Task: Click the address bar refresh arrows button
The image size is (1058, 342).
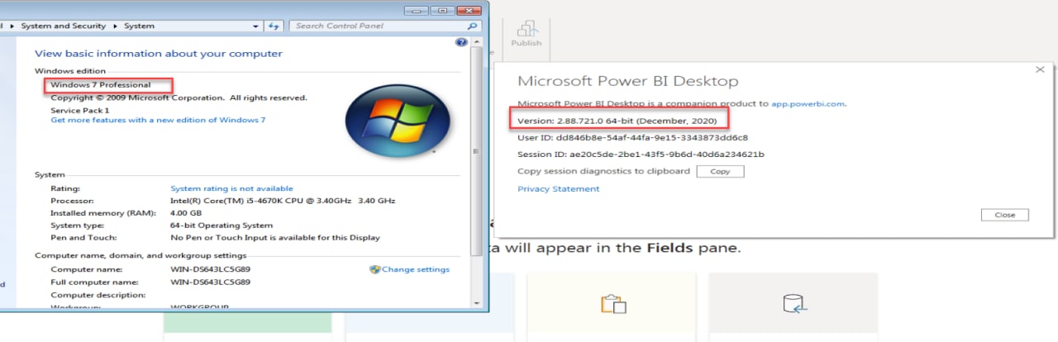Action: [x=275, y=26]
